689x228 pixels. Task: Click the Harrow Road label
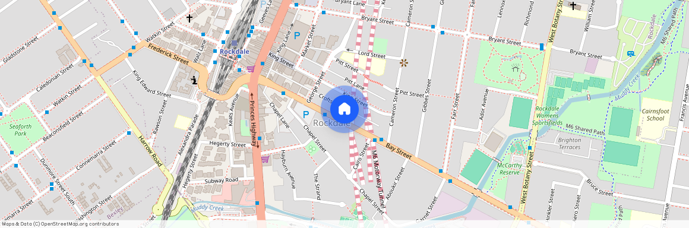[151, 151]
